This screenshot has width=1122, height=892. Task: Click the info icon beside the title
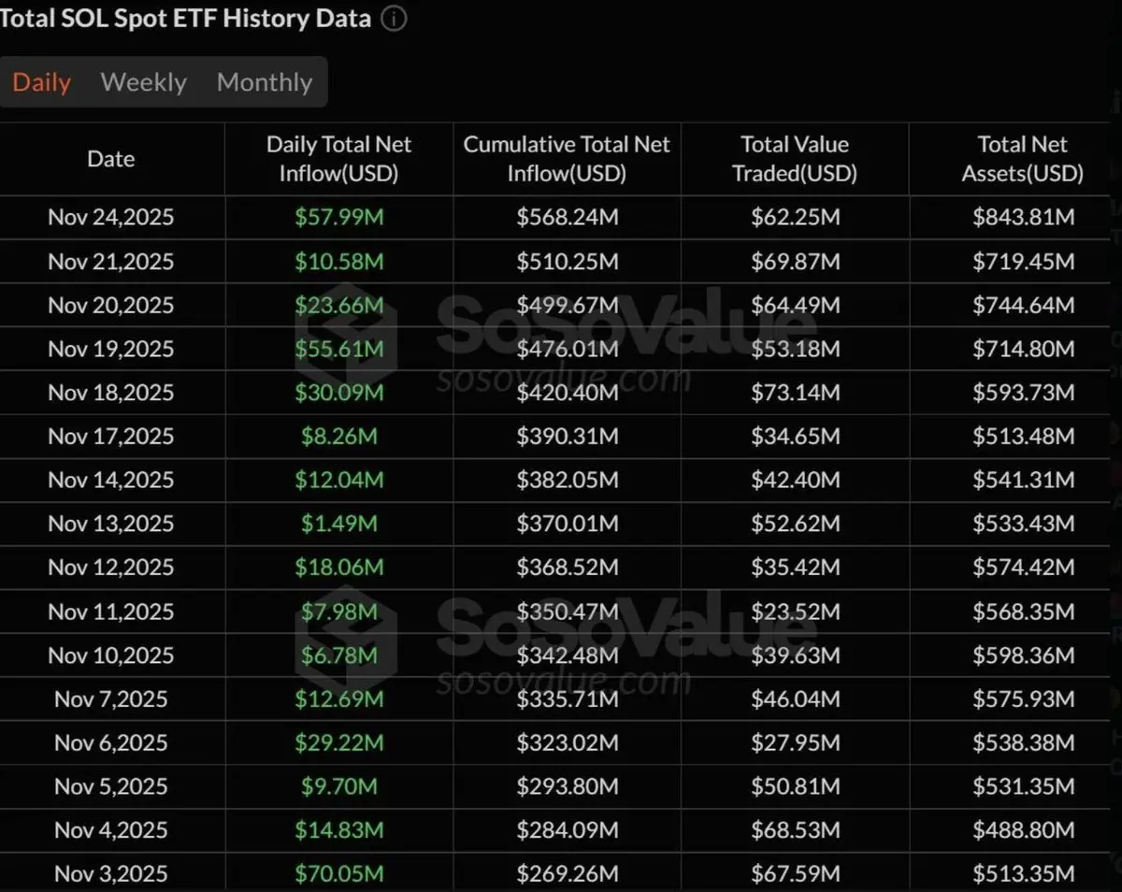tap(395, 19)
